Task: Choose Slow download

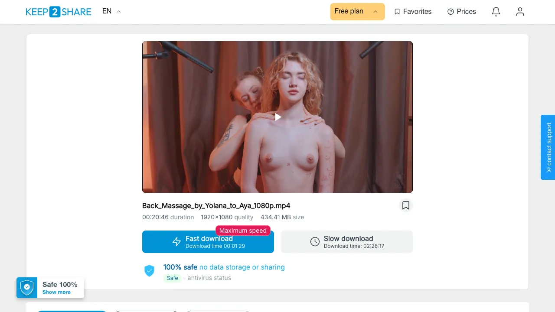Action: coord(347,242)
